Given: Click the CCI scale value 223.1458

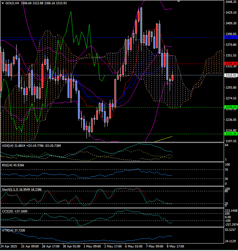Looking at the screenshot, I should click(231, 211).
